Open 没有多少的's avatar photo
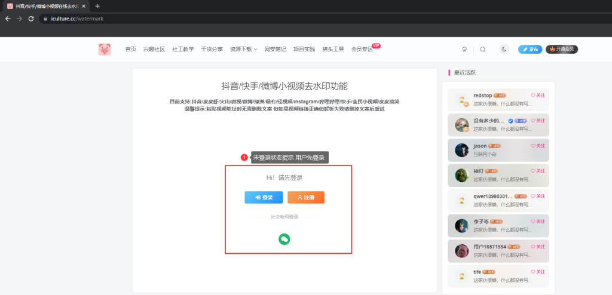The height and width of the screenshot is (295, 612). (x=462, y=125)
